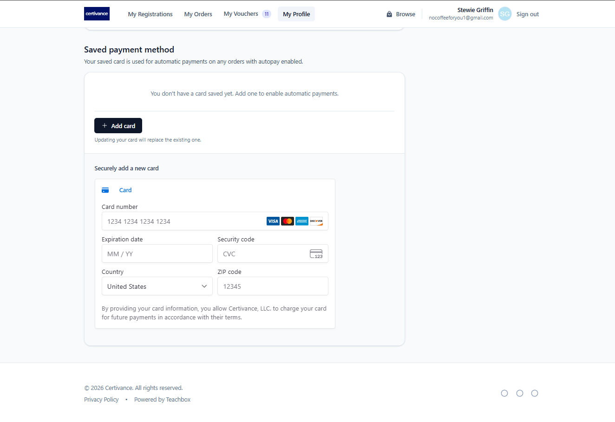Click the ZIP code label
The width and height of the screenshot is (615, 422).
tap(229, 272)
